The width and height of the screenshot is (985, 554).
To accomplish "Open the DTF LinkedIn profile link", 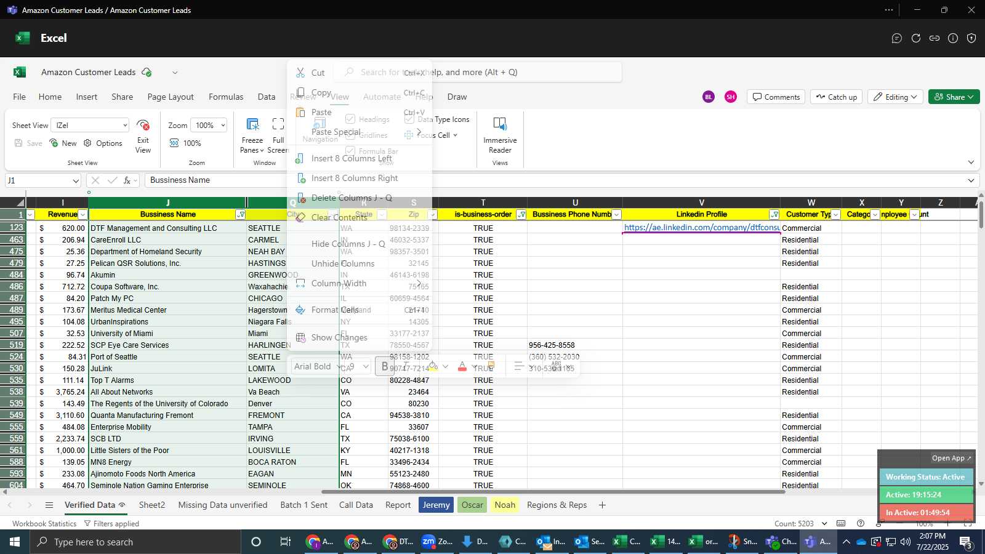I will (x=701, y=228).
